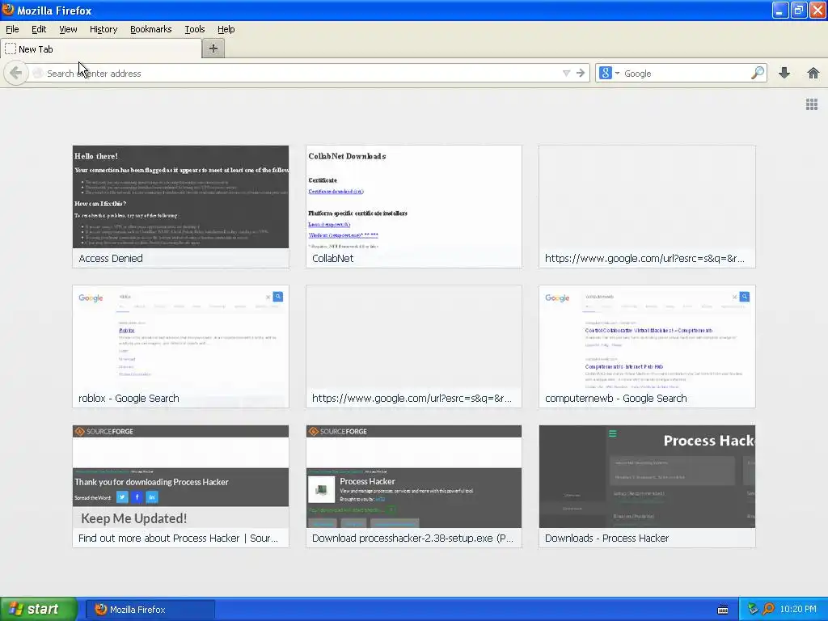
Task: Click the keyboard icon in taskbar
Action: point(723,610)
